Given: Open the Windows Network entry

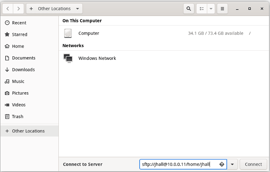Looking at the screenshot, I should (x=97, y=58).
